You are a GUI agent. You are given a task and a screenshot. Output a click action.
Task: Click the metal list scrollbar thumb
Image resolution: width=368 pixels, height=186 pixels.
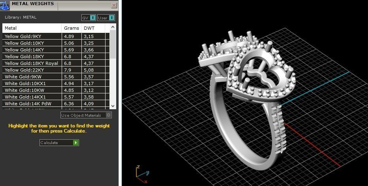click(x=113, y=44)
